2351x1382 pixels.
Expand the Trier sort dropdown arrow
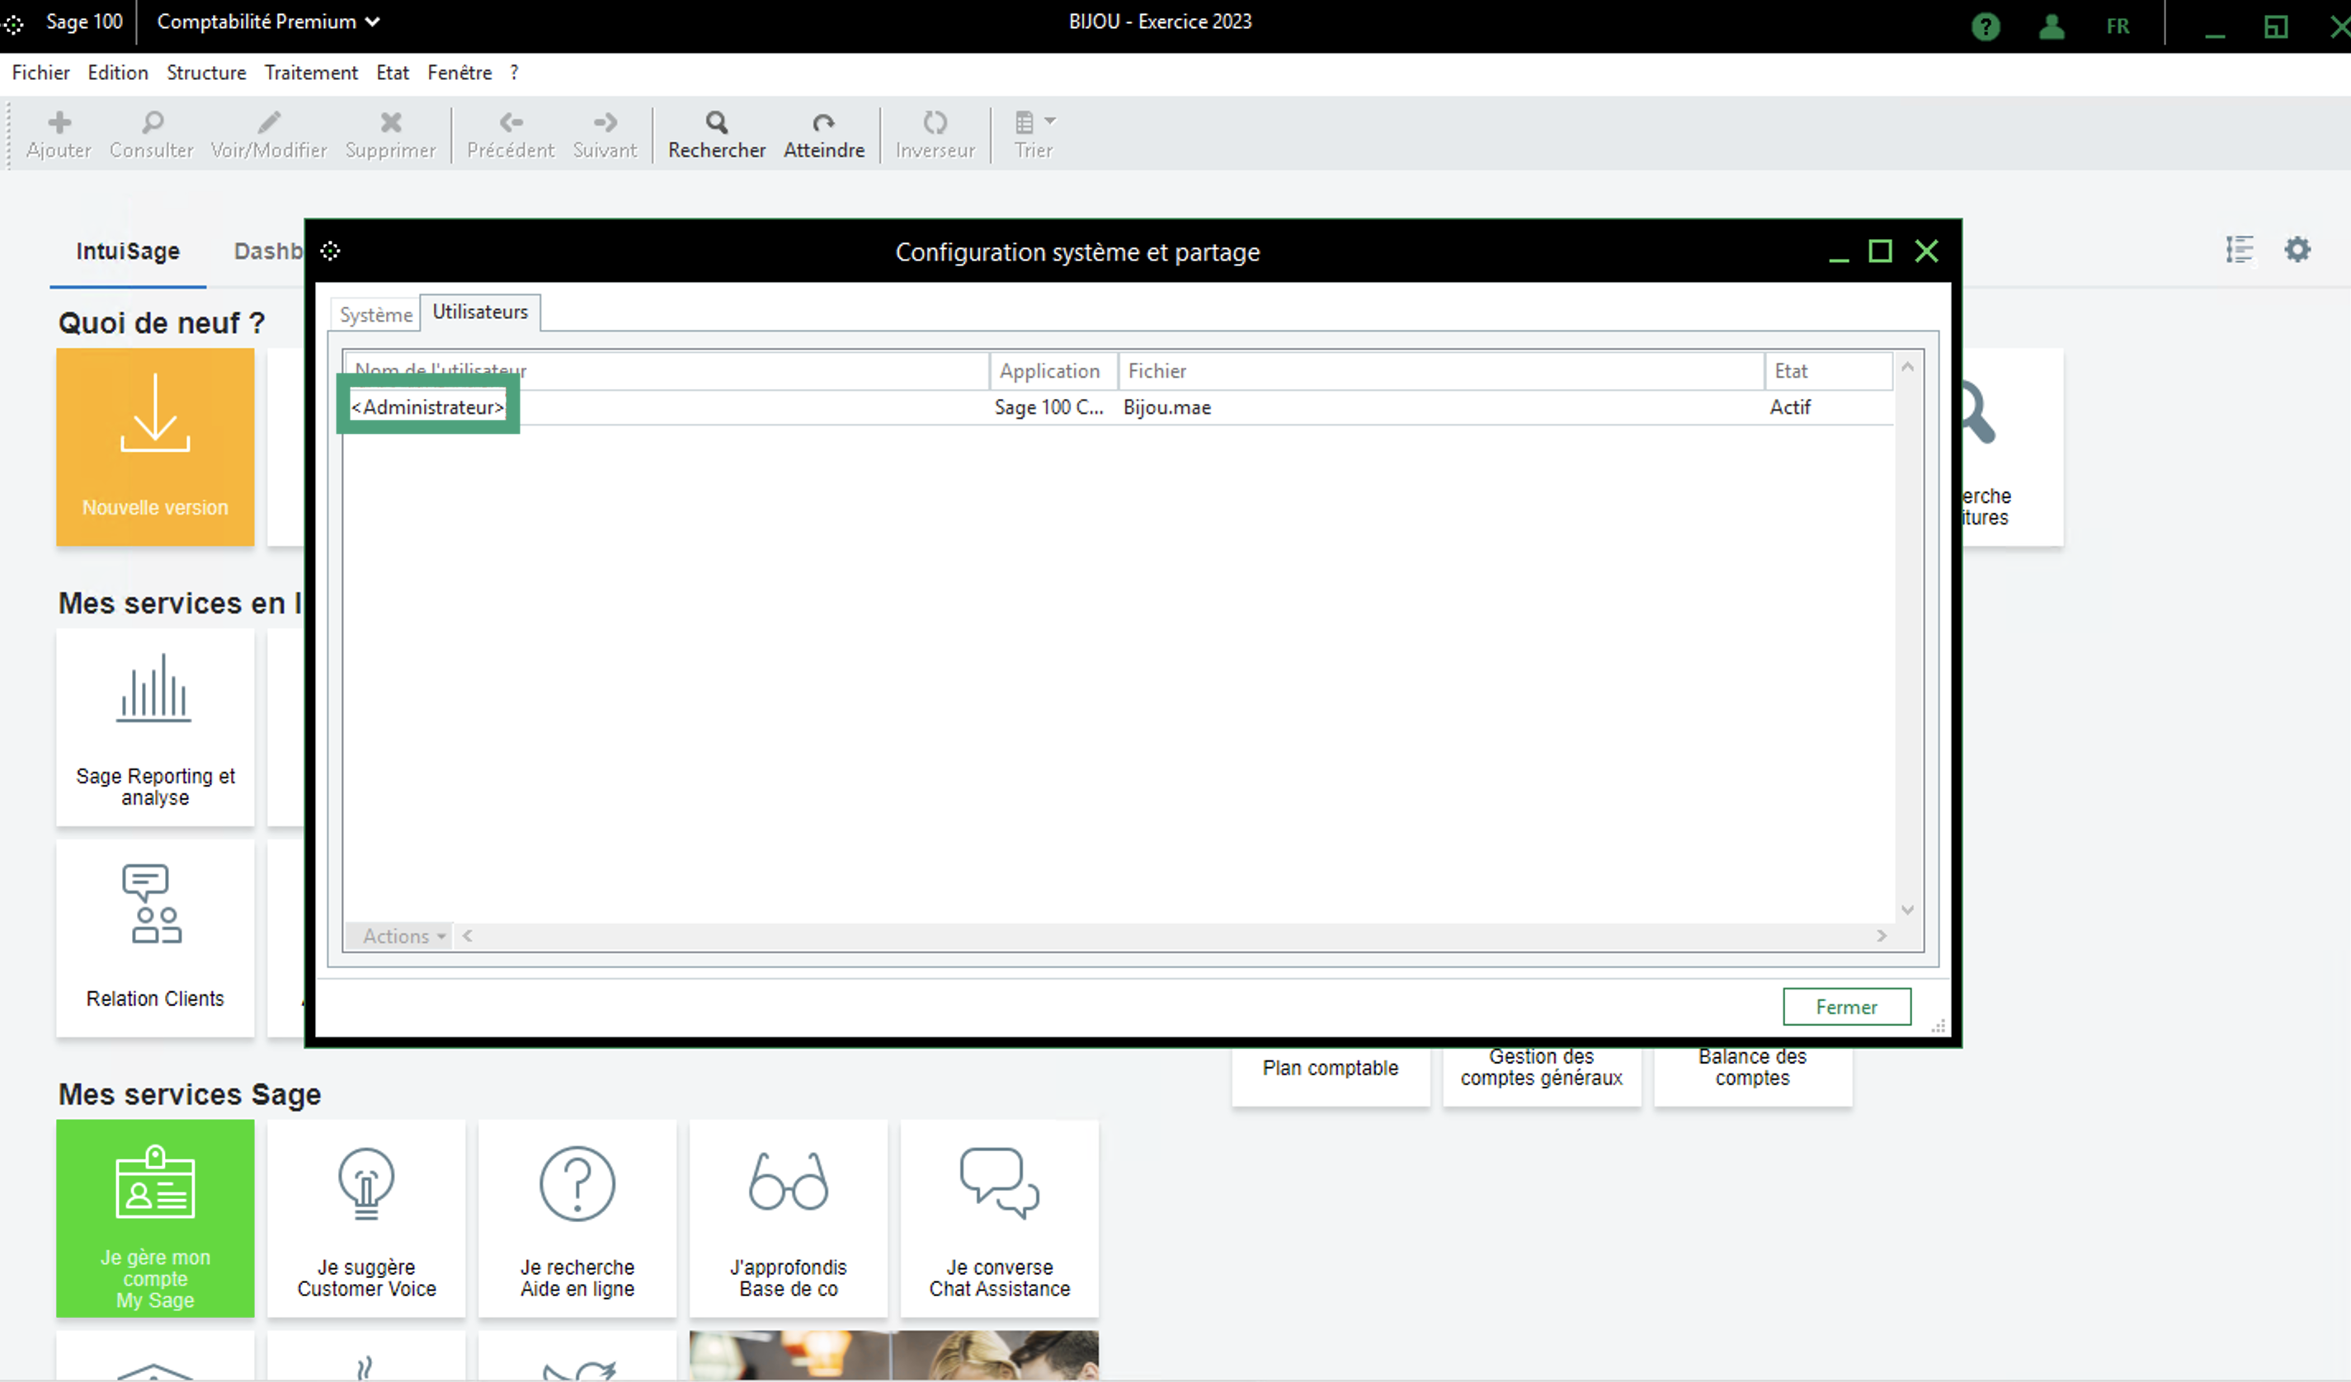coord(1049,121)
